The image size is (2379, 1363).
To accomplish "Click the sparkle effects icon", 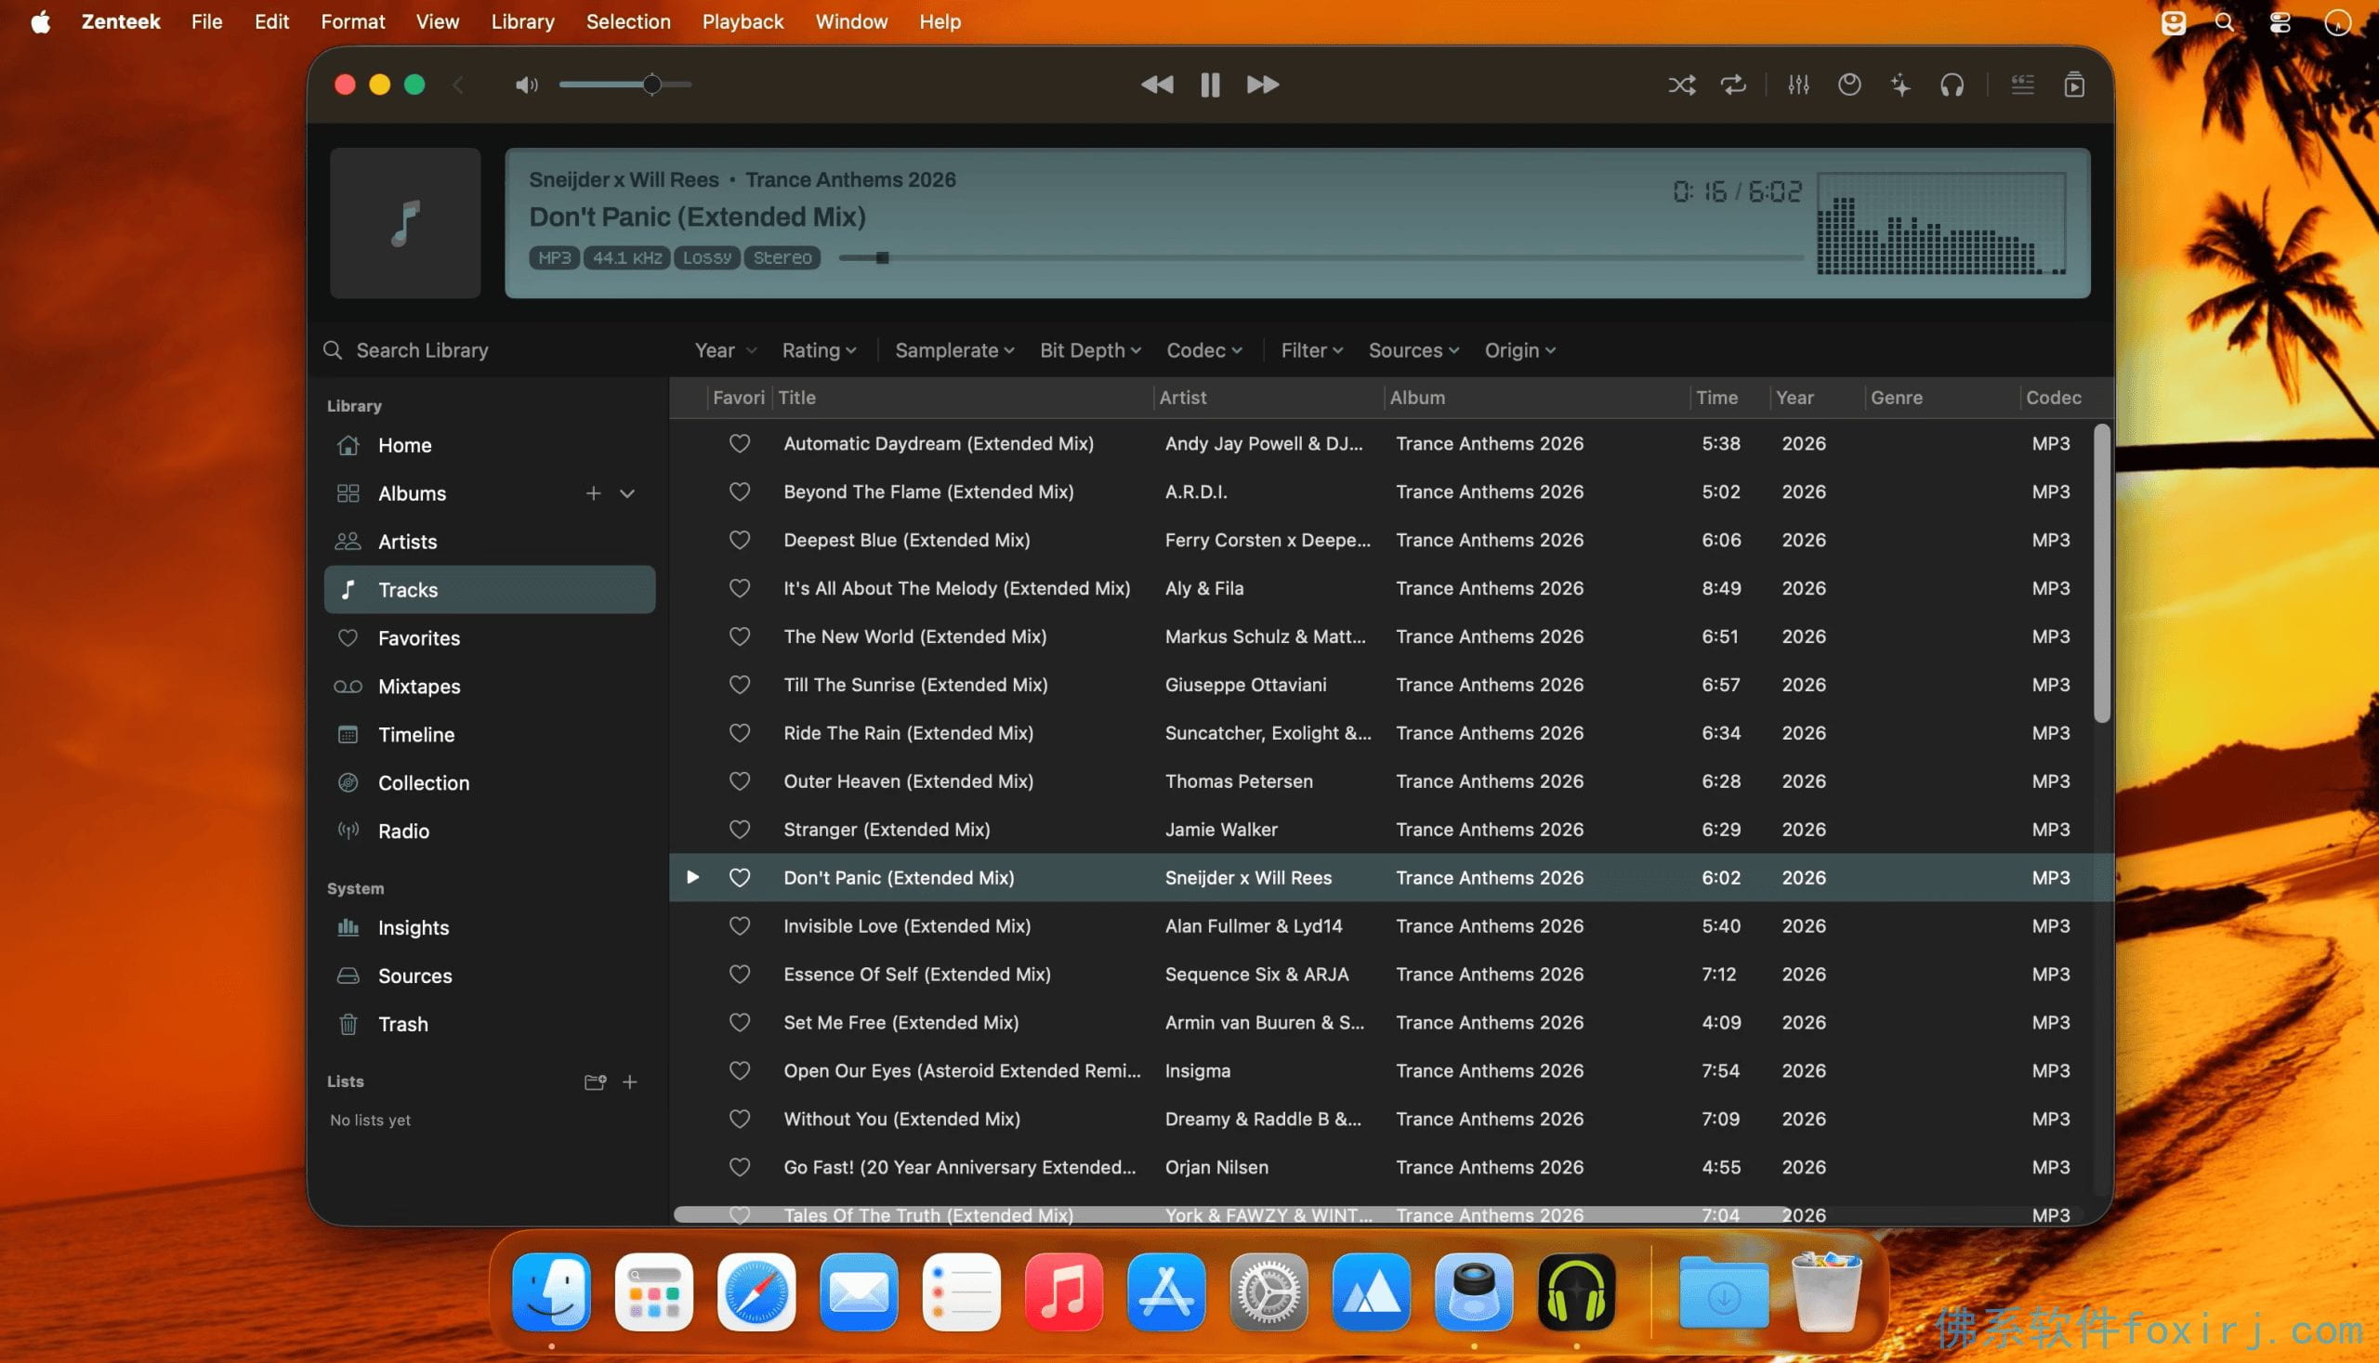I will (1900, 85).
